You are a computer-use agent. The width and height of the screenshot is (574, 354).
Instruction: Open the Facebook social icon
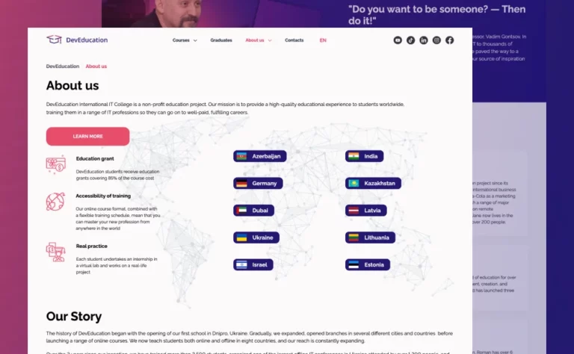450,40
